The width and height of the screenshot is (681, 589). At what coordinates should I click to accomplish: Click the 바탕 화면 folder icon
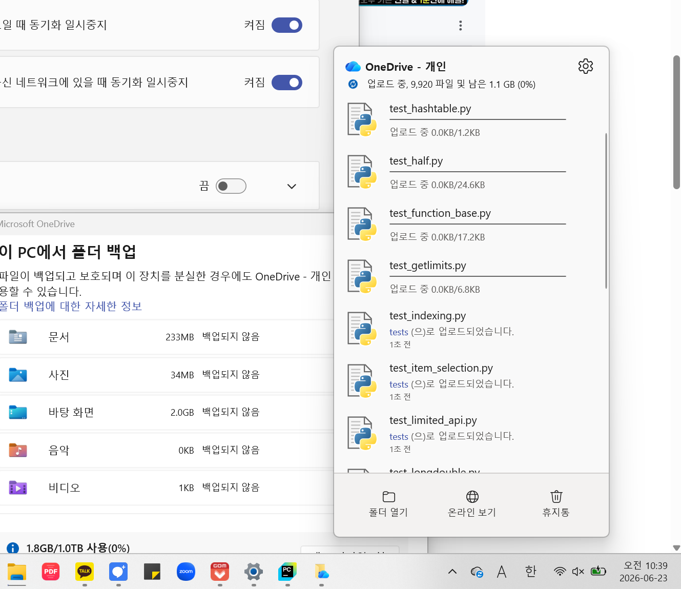click(x=18, y=412)
